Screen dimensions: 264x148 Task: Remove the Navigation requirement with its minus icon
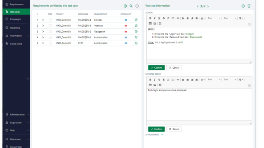[136, 32]
